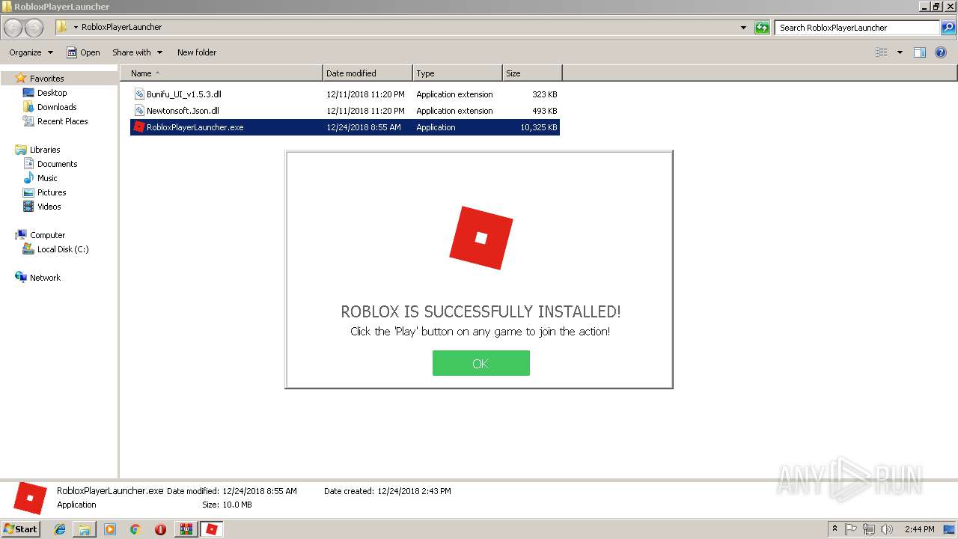958x539 pixels.
Task: Click the search magnifier icon
Action: (x=948, y=28)
